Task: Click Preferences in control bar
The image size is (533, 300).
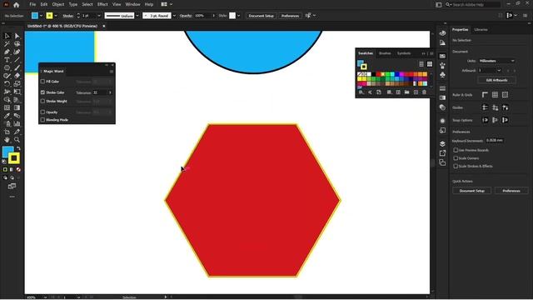Action: pyautogui.click(x=290, y=16)
